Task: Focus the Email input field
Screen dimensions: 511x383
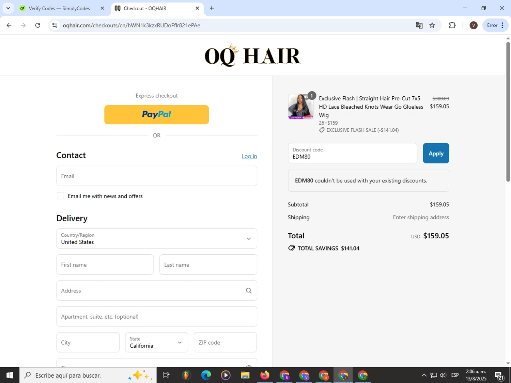Action: (157, 176)
